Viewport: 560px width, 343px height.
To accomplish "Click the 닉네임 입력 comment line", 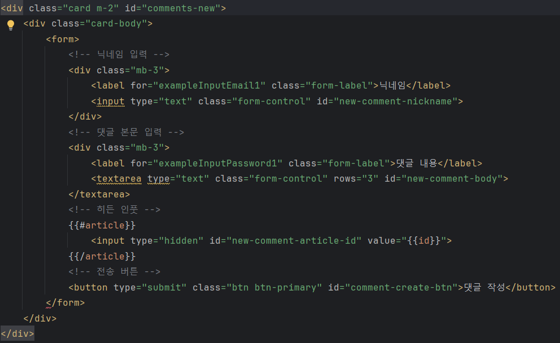I will click(x=119, y=55).
